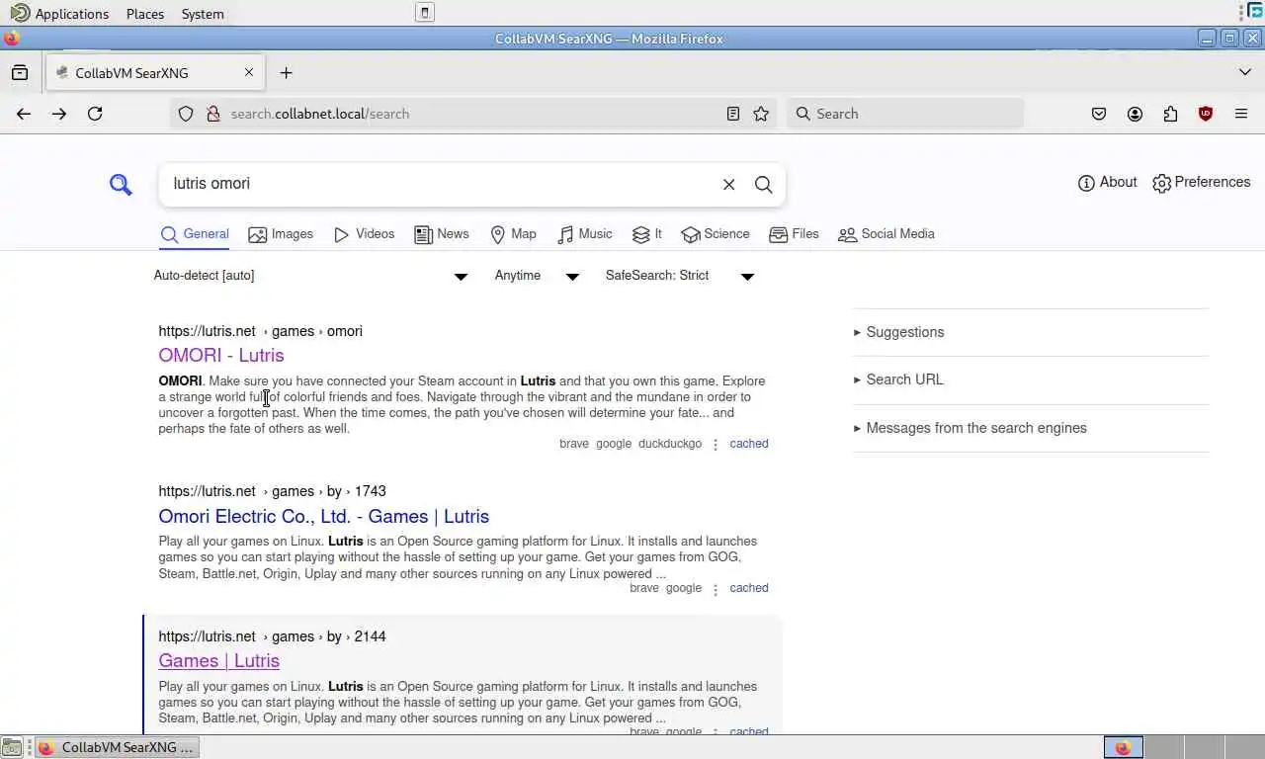
Task: Clear the search query with X
Action: [x=728, y=184]
